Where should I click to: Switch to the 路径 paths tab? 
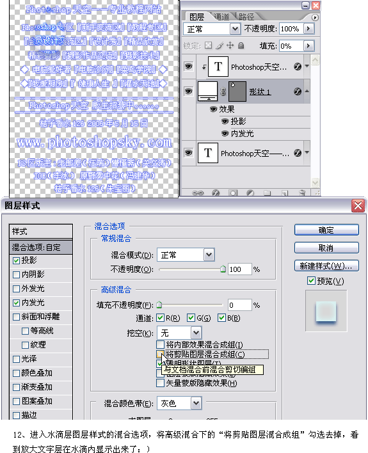[246, 17]
